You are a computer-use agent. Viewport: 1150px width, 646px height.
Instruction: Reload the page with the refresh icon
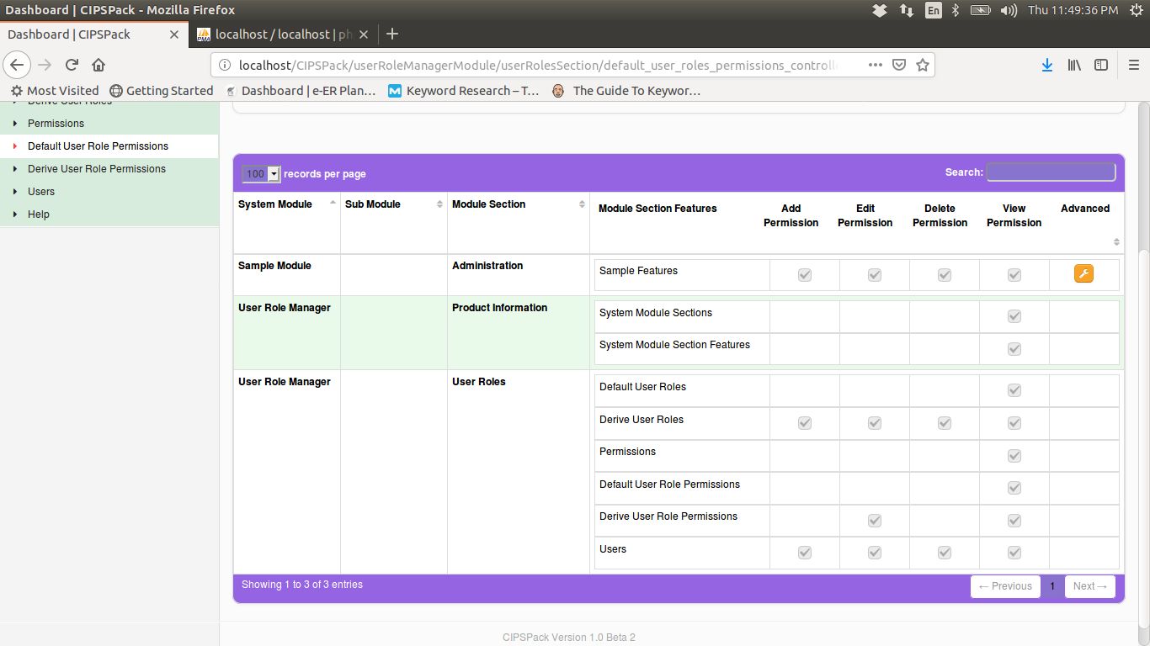[72, 65]
